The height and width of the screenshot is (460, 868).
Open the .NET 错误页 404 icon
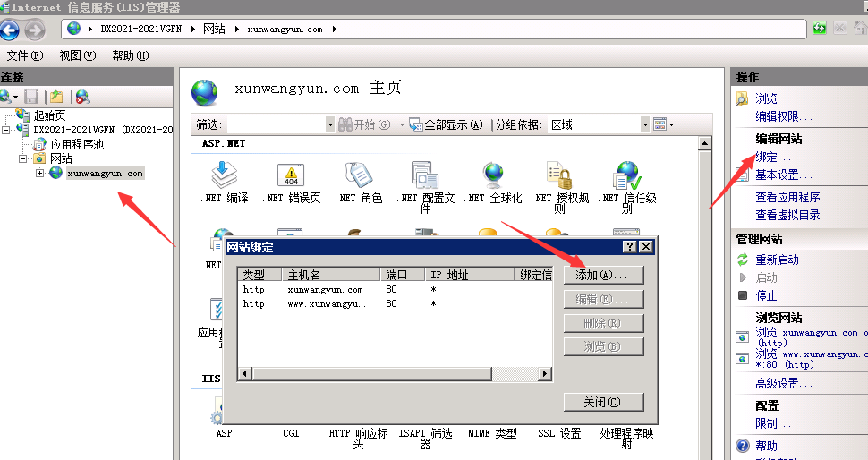click(x=291, y=175)
